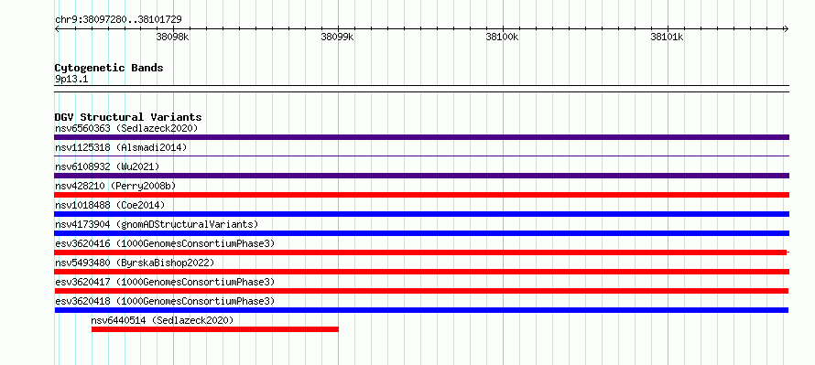Click the red esv3620416 variant bar

[420, 252]
